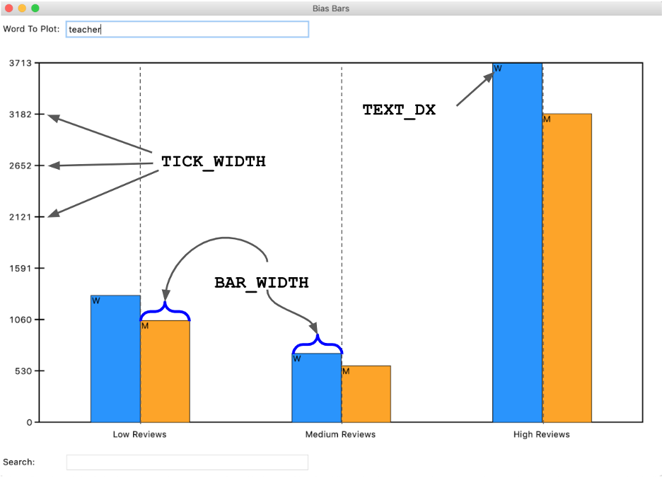The image size is (662, 478).
Task: Click the TICK_WIDTH annotation text
Action: [214, 161]
